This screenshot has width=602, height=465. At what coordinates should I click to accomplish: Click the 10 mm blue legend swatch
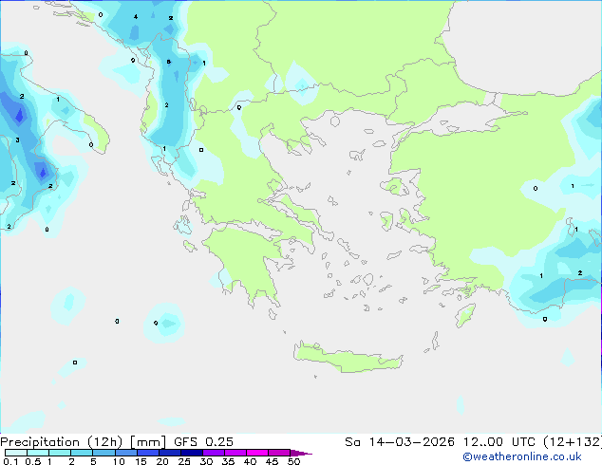click(126, 453)
